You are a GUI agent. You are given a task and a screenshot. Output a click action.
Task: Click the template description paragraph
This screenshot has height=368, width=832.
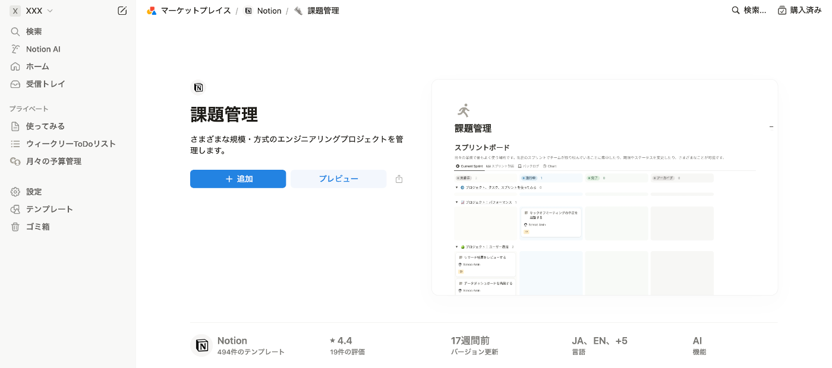coord(297,145)
